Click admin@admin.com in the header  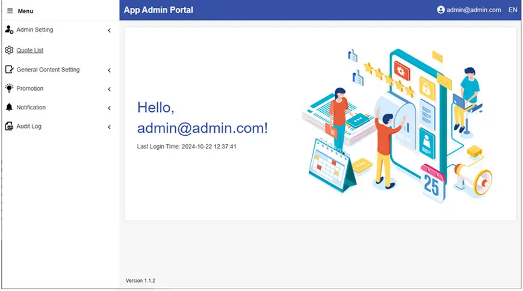point(474,10)
